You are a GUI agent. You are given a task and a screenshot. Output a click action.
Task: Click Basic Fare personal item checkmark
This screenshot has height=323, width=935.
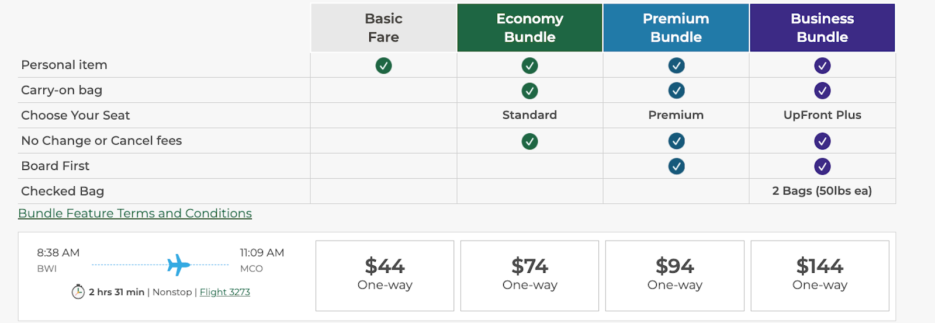(x=383, y=65)
